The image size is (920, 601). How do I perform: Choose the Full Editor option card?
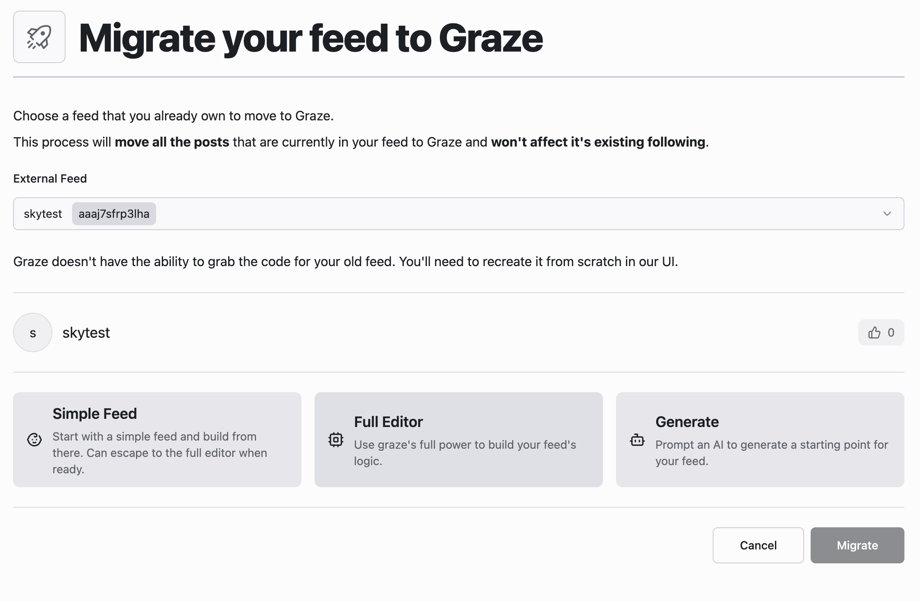[x=459, y=440]
